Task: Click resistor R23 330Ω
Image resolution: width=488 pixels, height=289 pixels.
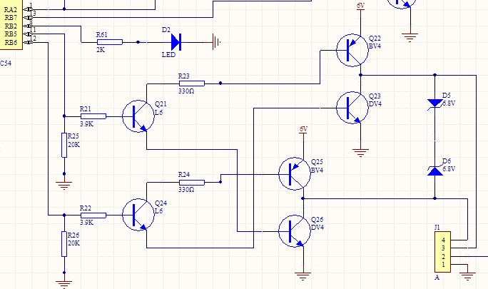Action: click(191, 83)
